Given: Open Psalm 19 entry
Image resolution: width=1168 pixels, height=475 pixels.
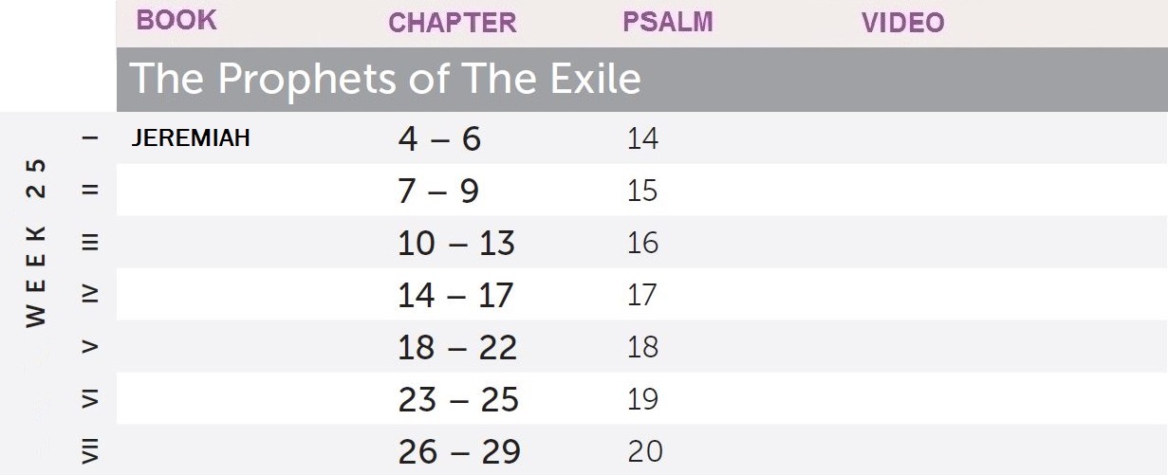Looking at the screenshot, I should point(642,400).
